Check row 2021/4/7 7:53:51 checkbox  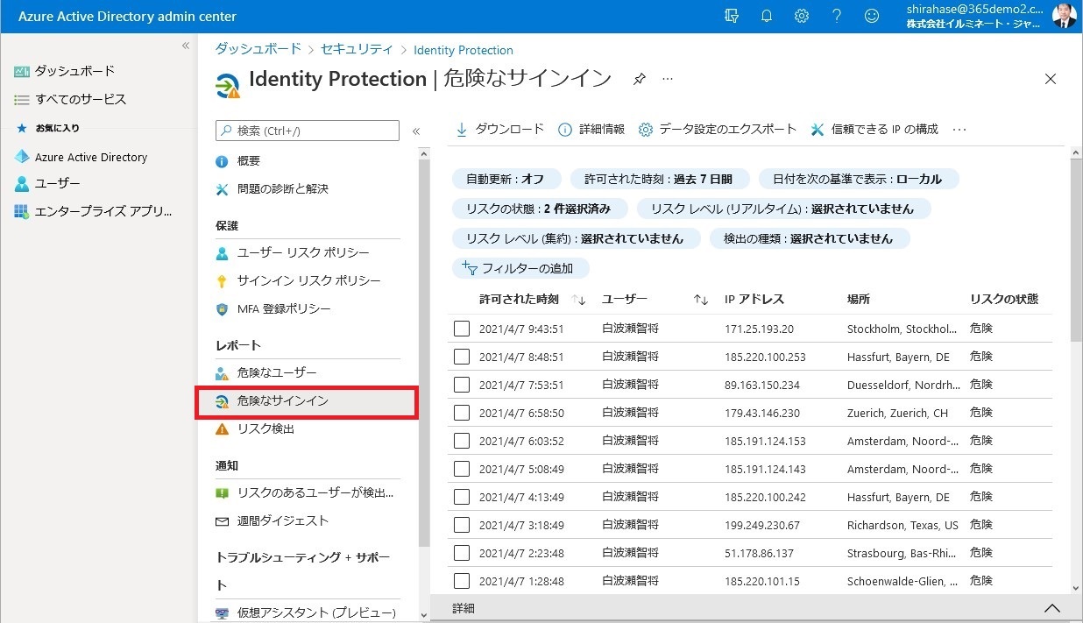click(462, 385)
